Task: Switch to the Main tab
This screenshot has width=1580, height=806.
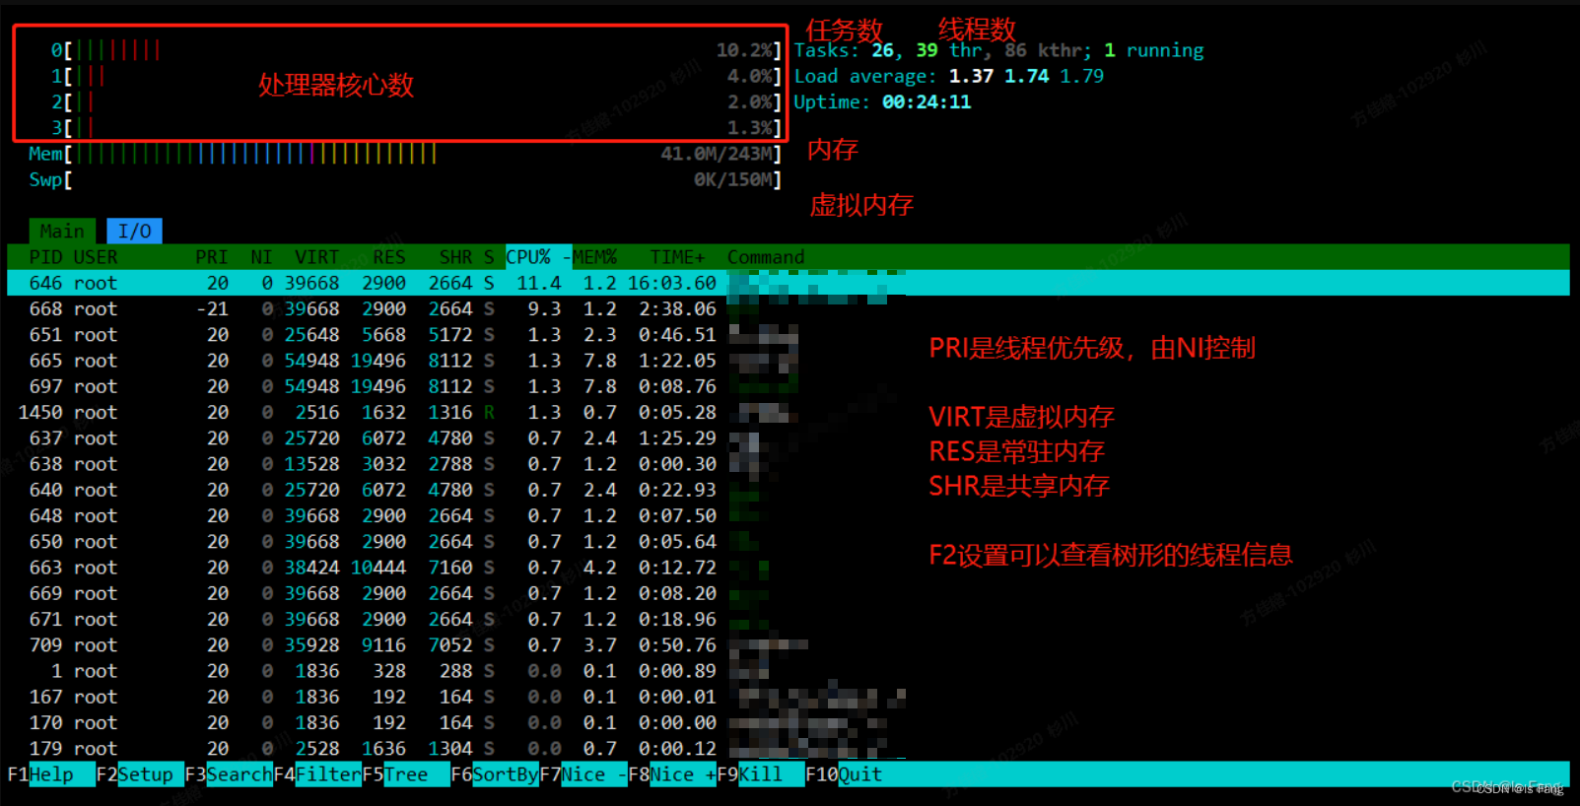Action: click(x=62, y=231)
